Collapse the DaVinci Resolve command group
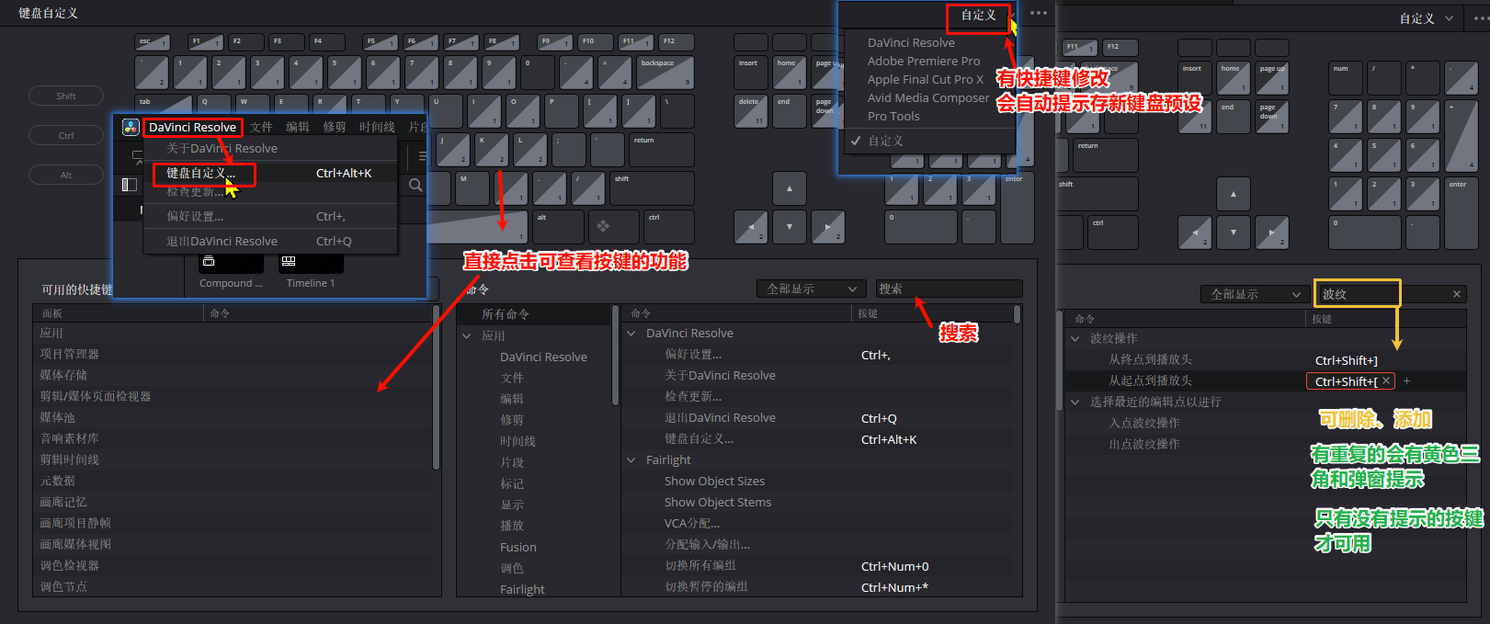This screenshot has height=624, width=1490. point(631,334)
